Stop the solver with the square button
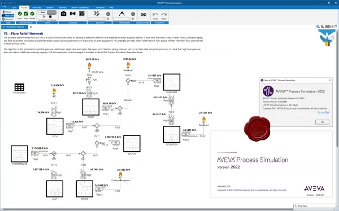The image size is (339, 211). 50,16
